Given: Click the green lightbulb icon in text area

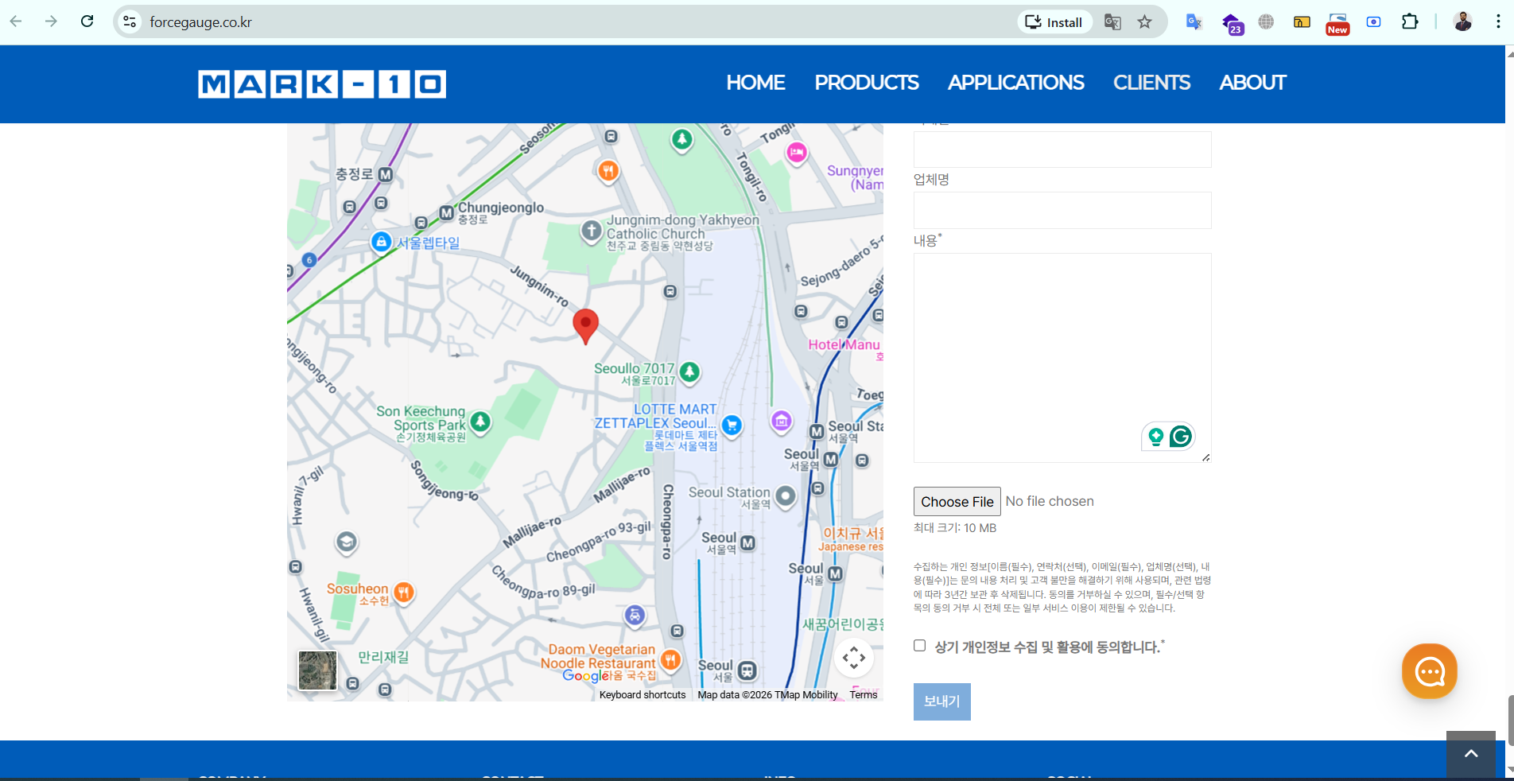Looking at the screenshot, I should pyautogui.click(x=1156, y=436).
